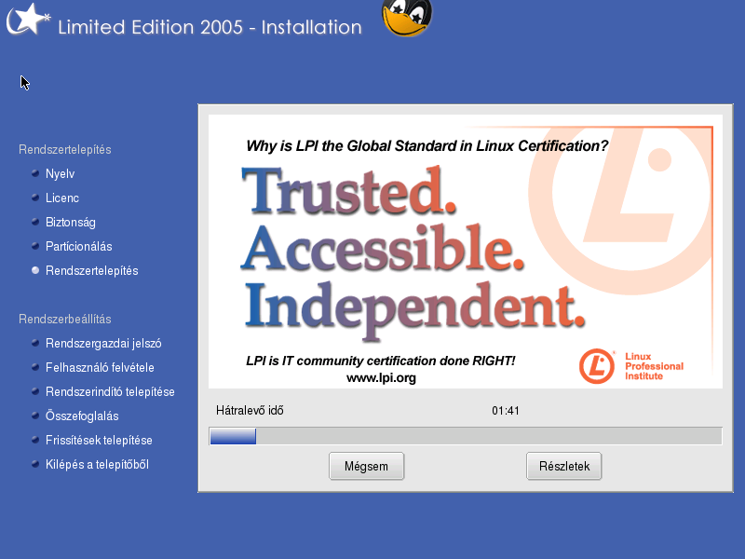
Task: Click the Rendszertelepítés section heading
Action: 65,149
